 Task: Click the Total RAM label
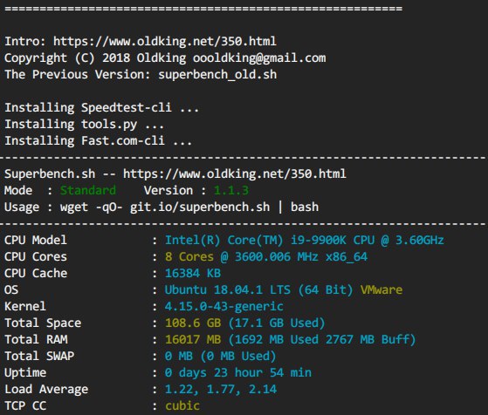[x=36, y=339]
